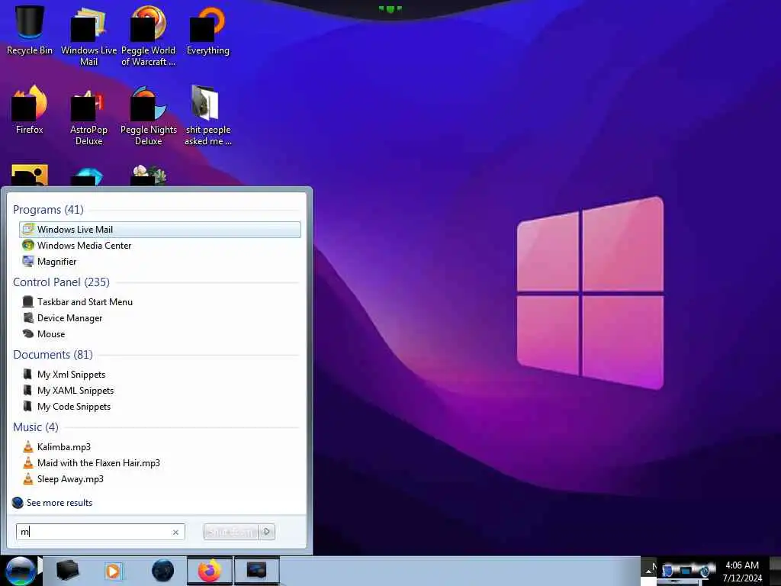Open the Everything desktop shortcut
The image size is (781, 586).
click(207, 30)
